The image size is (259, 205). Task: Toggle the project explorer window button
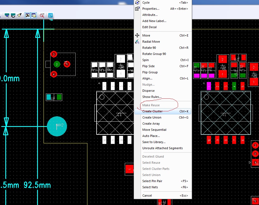pos(33,15)
